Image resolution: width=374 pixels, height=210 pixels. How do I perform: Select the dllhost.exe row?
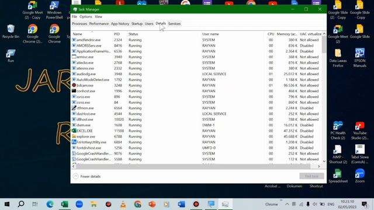(196, 120)
